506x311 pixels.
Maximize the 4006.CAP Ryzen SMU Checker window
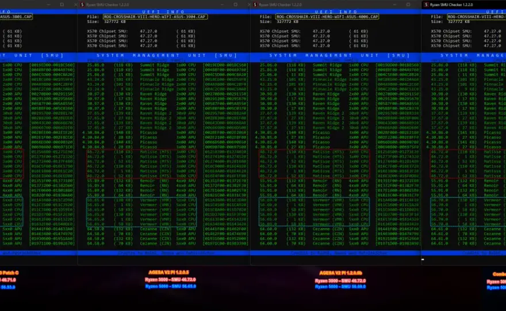tap(408, 5)
